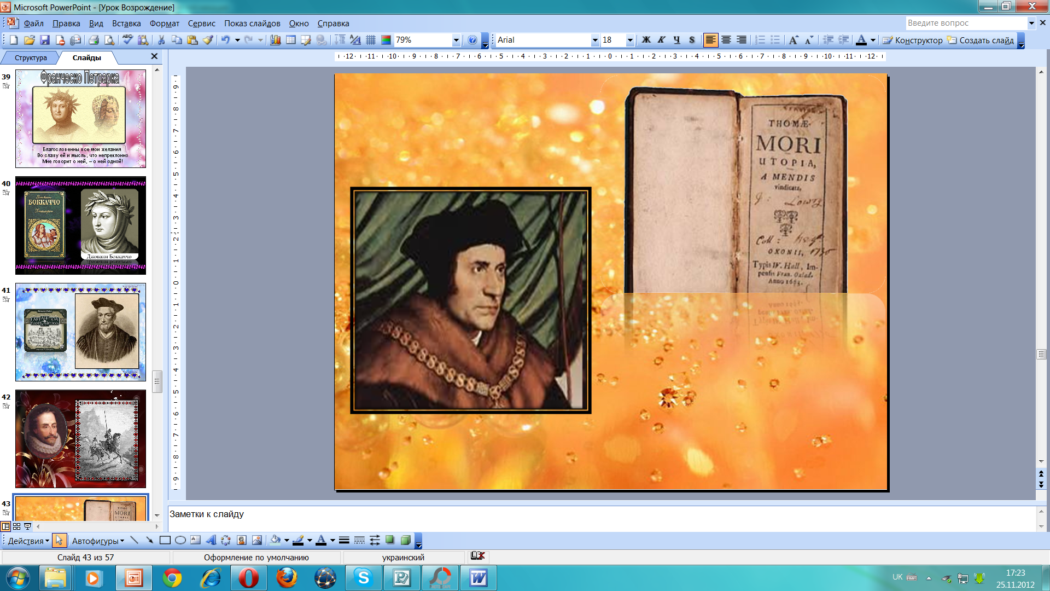Viewport: 1050px width, 591px height.
Task: Insert a picture from file
Action: 256,541
